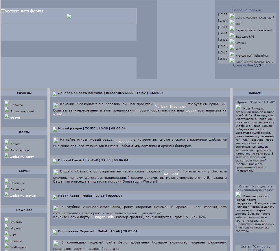Open forum topic 'Скрины'
280x251 pixels.
point(241,43)
